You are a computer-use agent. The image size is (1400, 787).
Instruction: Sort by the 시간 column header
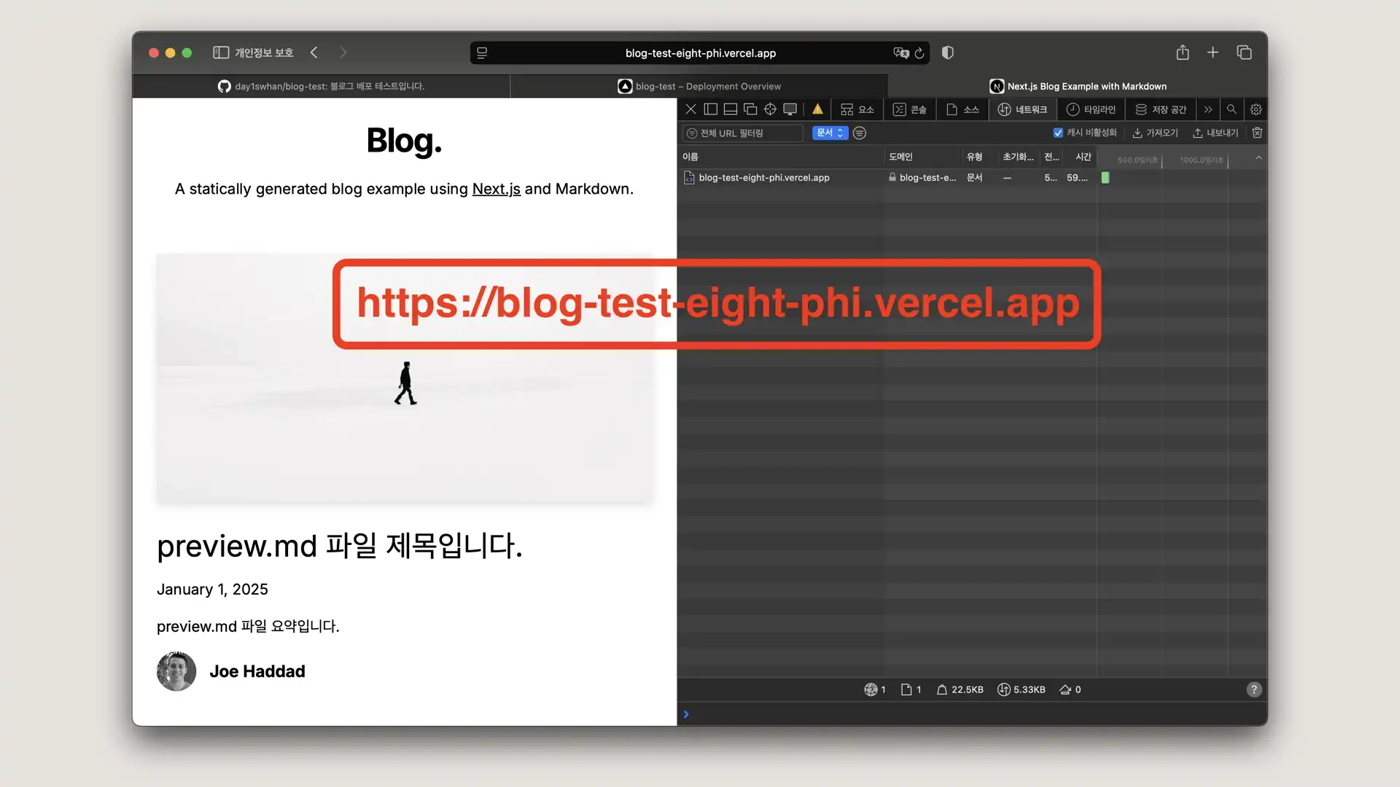point(1081,157)
